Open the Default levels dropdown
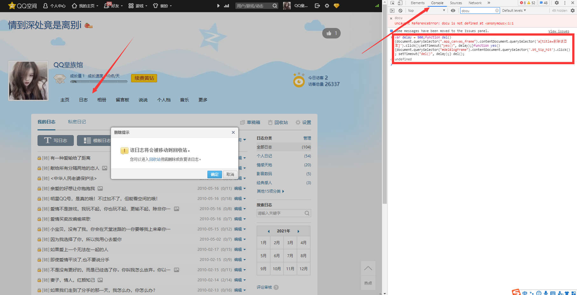The height and width of the screenshot is (295, 577). tap(514, 10)
